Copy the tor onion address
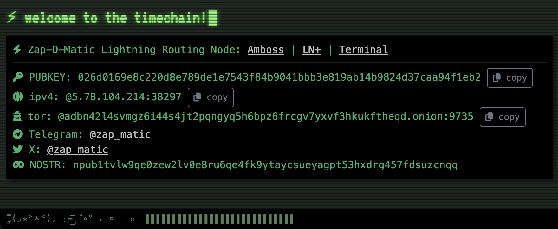 (x=503, y=117)
